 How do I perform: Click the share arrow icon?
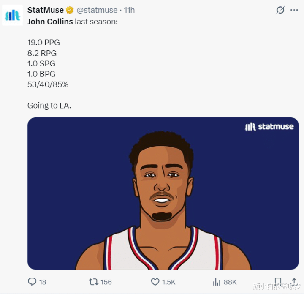294,281
